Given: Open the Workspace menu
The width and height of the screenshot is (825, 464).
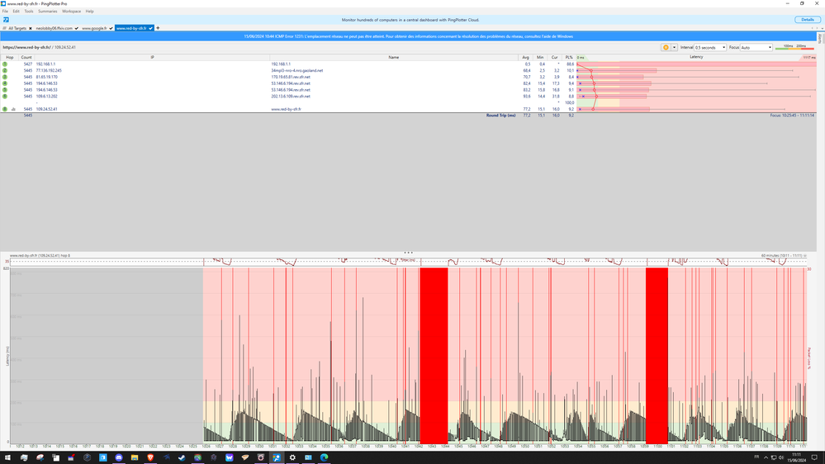Looking at the screenshot, I should coord(72,12).
